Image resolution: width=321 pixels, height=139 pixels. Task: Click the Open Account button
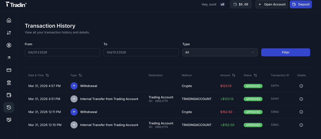coord(272,4)
